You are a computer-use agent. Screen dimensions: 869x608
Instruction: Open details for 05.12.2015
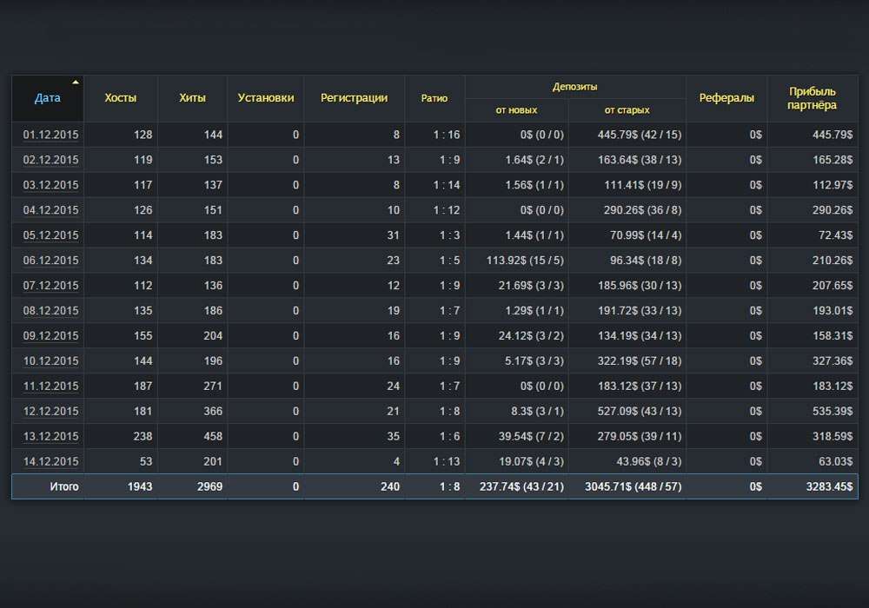[x=50, y=235]
